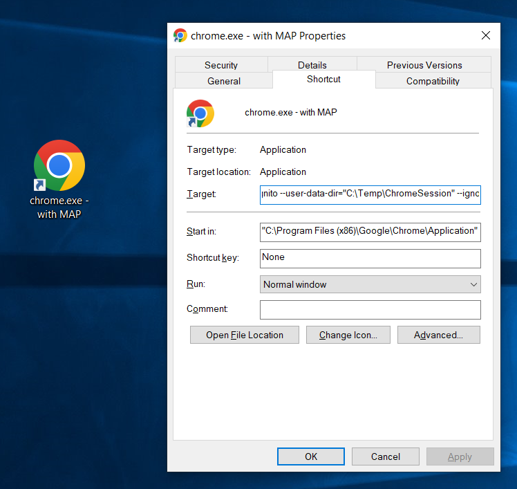Screen dimensions: 517x489
Task: Switch to the General tab
Action: [x=224, y=81]
